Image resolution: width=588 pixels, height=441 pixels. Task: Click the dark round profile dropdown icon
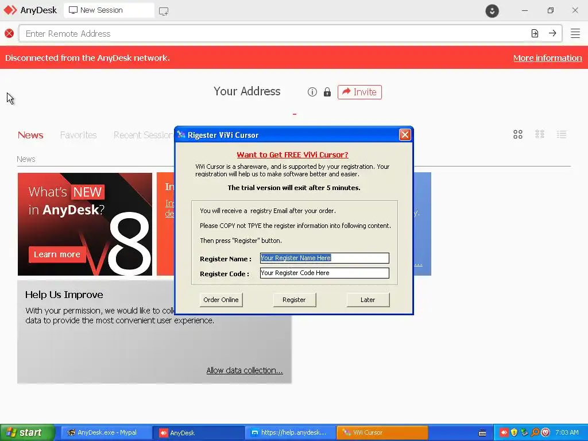pos(492,10)
